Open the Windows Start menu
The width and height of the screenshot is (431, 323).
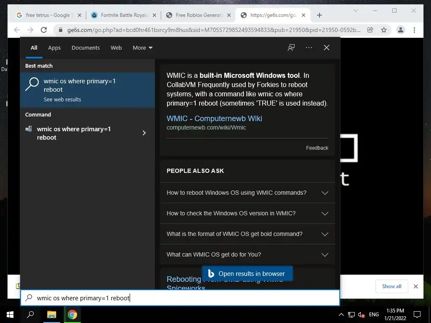tap(10, 315)
